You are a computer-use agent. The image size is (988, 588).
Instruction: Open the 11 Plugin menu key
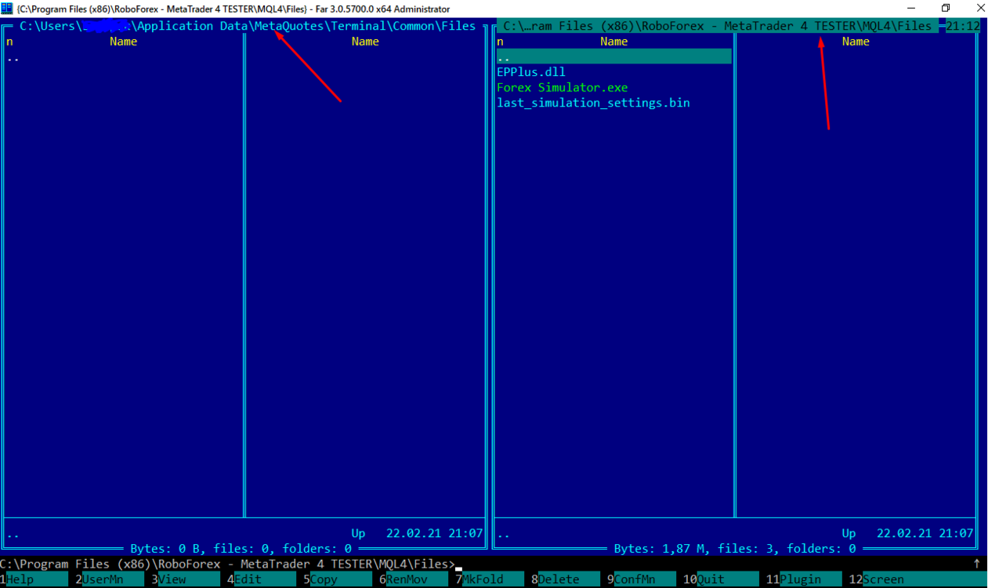coord(805,579)
